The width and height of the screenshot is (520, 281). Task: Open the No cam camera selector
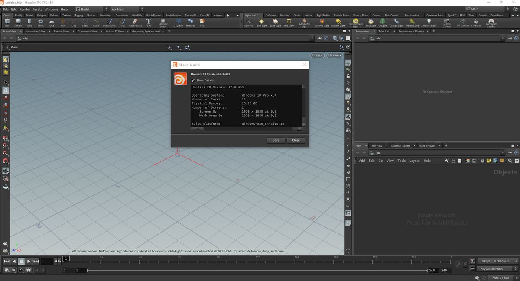click(334, 55)
